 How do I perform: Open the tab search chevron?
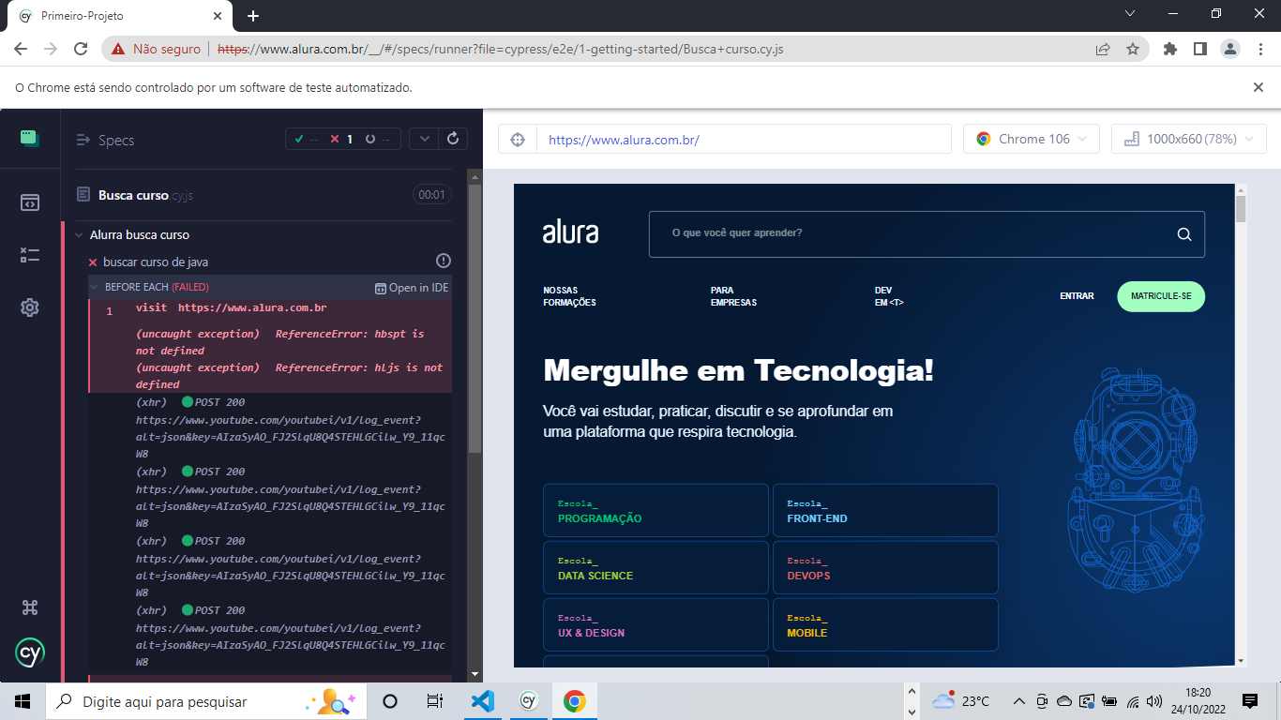pyautogui.click(x=1129, y=13)
